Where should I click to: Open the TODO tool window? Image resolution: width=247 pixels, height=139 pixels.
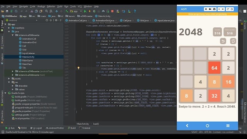22,128
